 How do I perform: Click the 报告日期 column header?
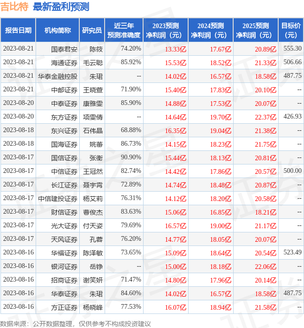(18, 30)
